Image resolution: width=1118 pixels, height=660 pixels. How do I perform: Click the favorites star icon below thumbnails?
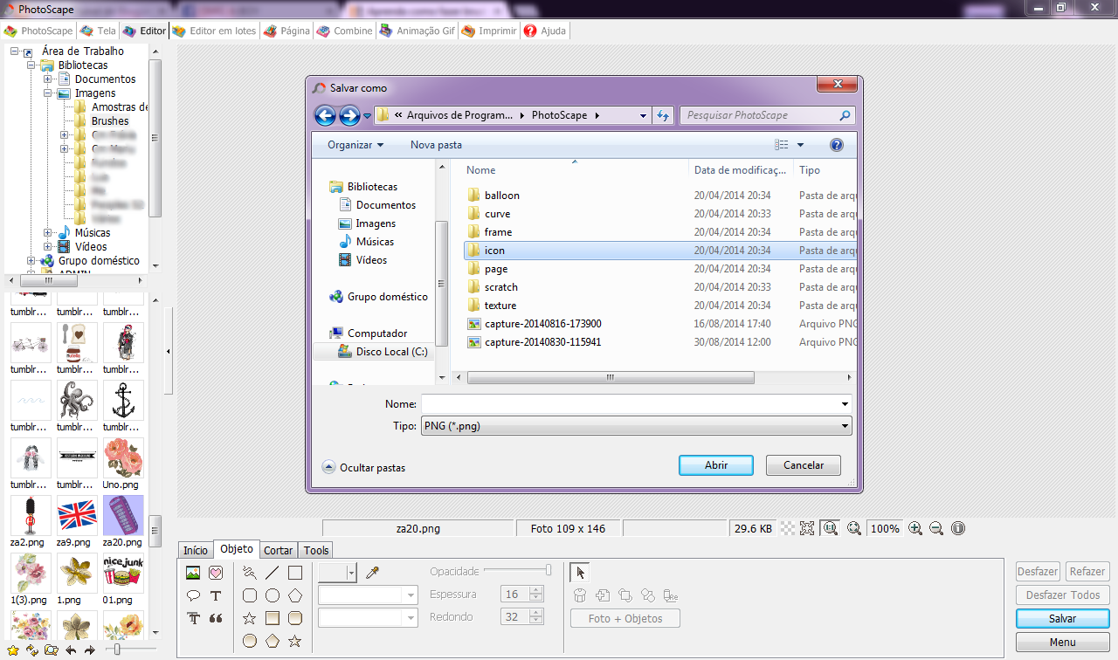[x=12, y=650]
